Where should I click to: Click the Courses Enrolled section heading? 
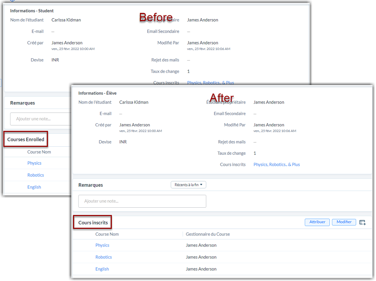[26, 139]
